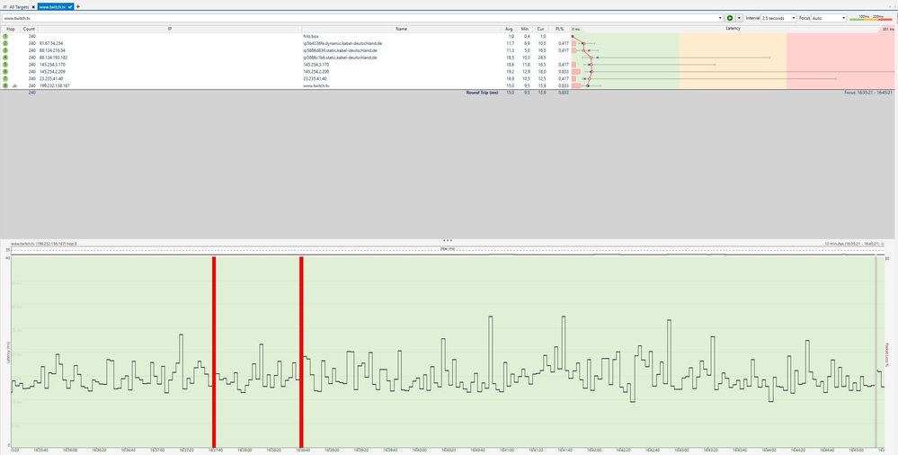Image resolution: width=898 pixels, height=455 pixels.
Task: Select IP 145.254.2.209 in IP column
Action: [52, 72]
